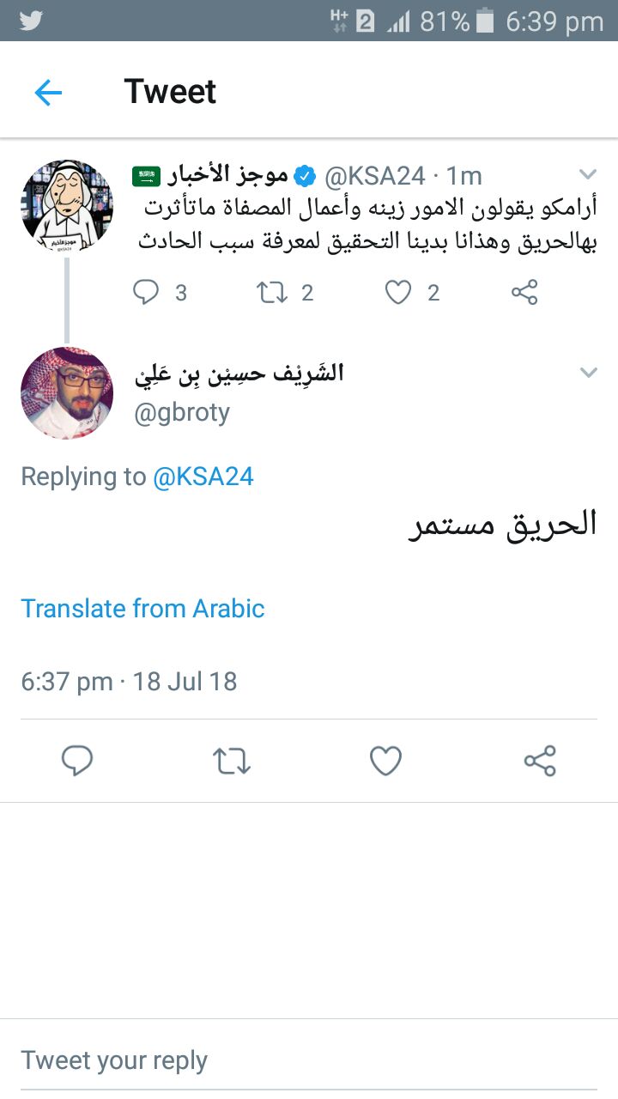Open the @gbroty username handle
618x1099 pixels.
tap(183, 413)
